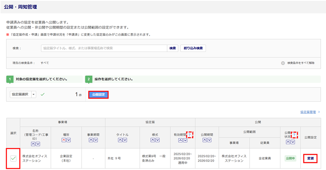The height and width of the screenshot is (170, 326).
Task: Open the 絞り込み検索 filter panel
Action: (x=193, y=48)
